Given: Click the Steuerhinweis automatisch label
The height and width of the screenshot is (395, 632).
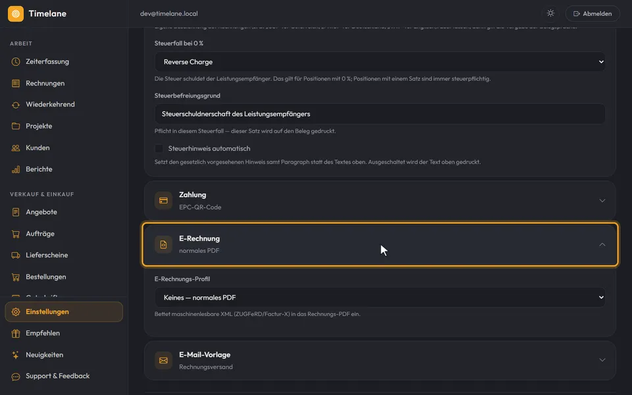Looking at the screenshot, I should (209, 149).
